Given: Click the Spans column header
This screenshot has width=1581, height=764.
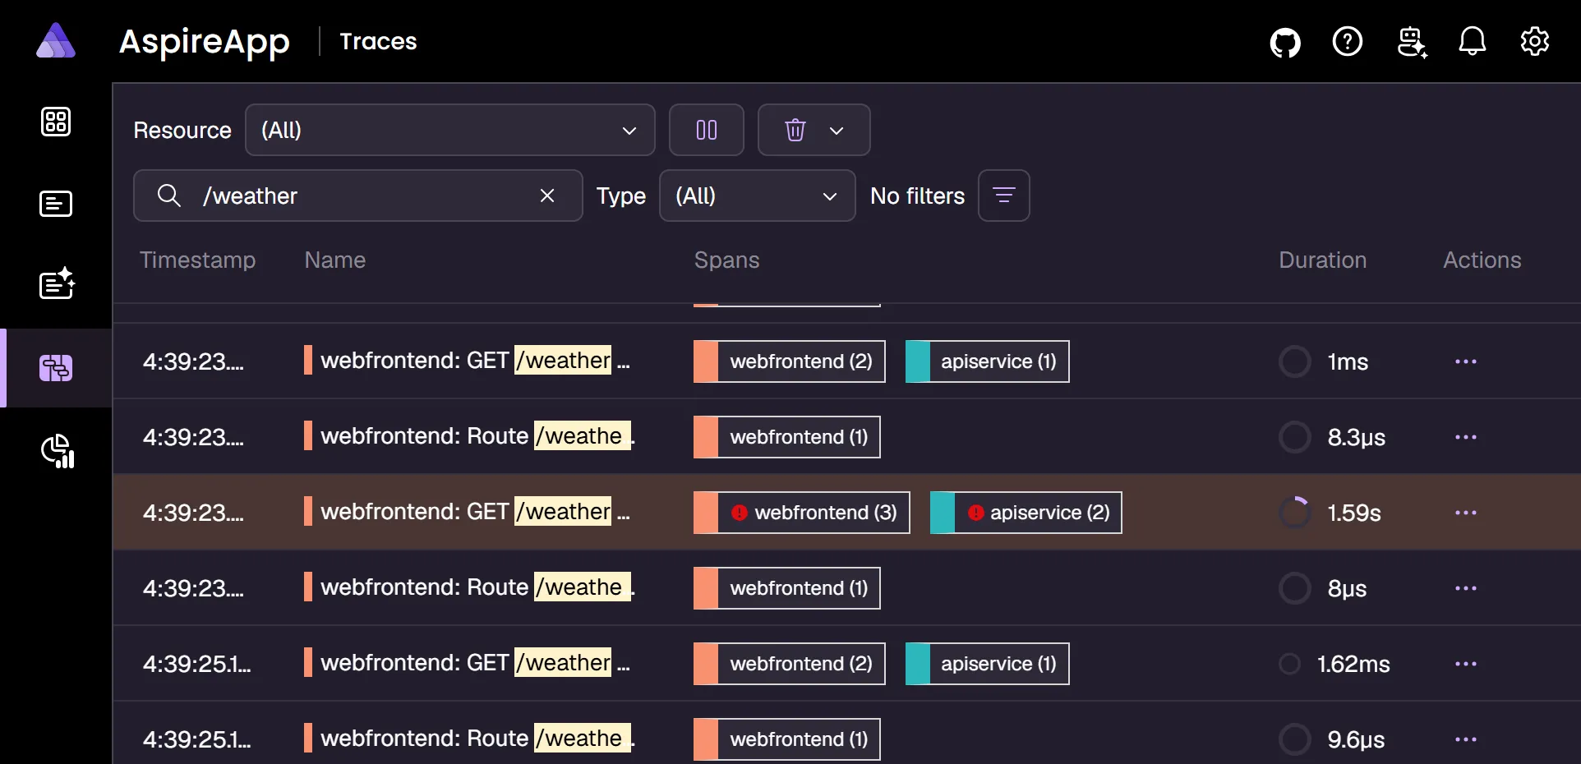Looking at the screenshot, I should click(727, 260).
